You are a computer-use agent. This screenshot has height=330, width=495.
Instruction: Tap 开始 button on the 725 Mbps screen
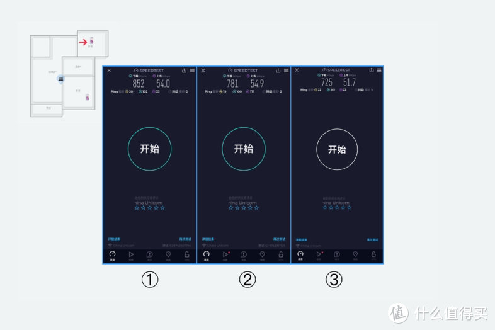337,149
